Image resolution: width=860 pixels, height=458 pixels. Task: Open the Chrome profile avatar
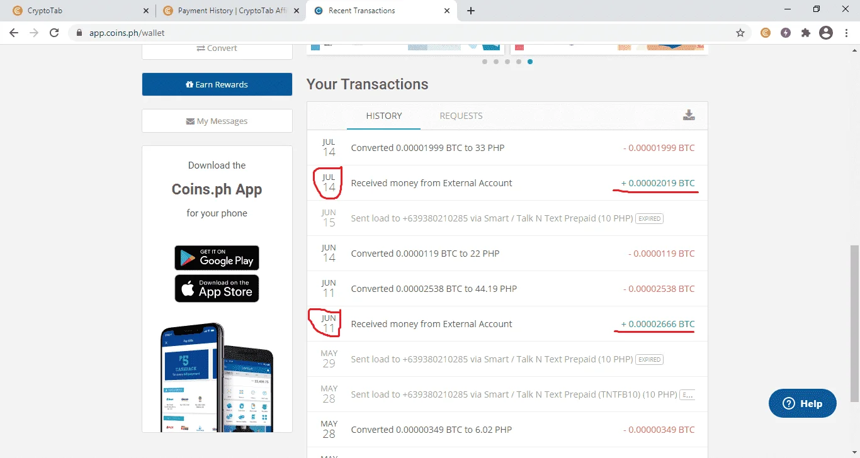[826, 33]
